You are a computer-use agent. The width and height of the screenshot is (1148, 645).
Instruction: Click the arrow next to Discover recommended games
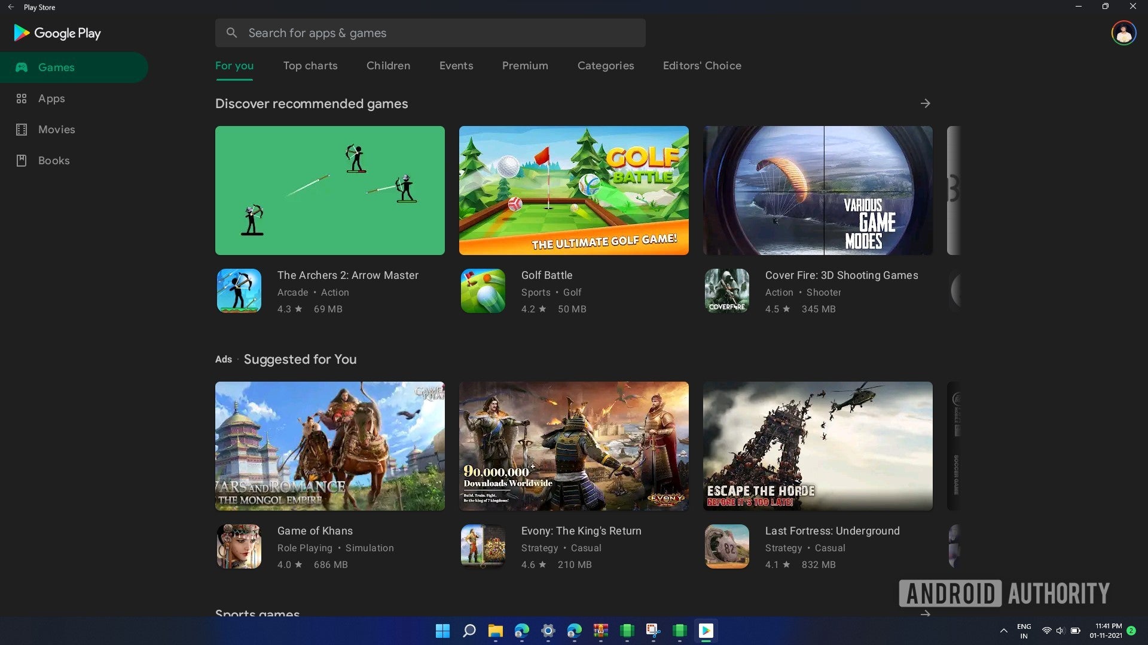point(926,103)
